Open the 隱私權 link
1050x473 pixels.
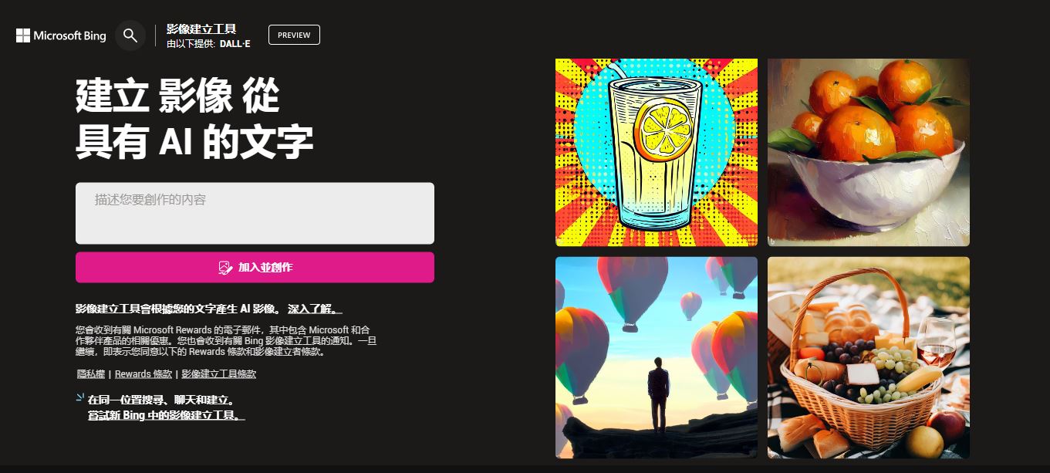click(x=91, y=373)
